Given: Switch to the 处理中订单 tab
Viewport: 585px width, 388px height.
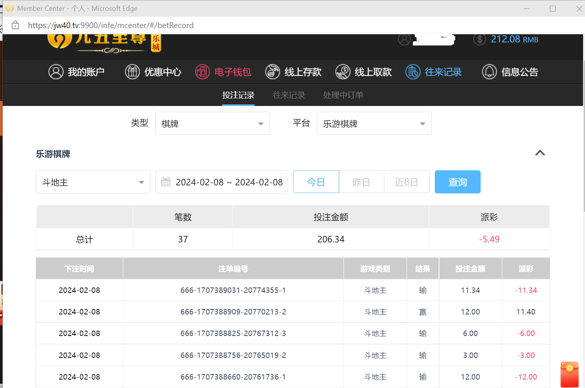Looking at the screenshot, I should pos(343,95).
